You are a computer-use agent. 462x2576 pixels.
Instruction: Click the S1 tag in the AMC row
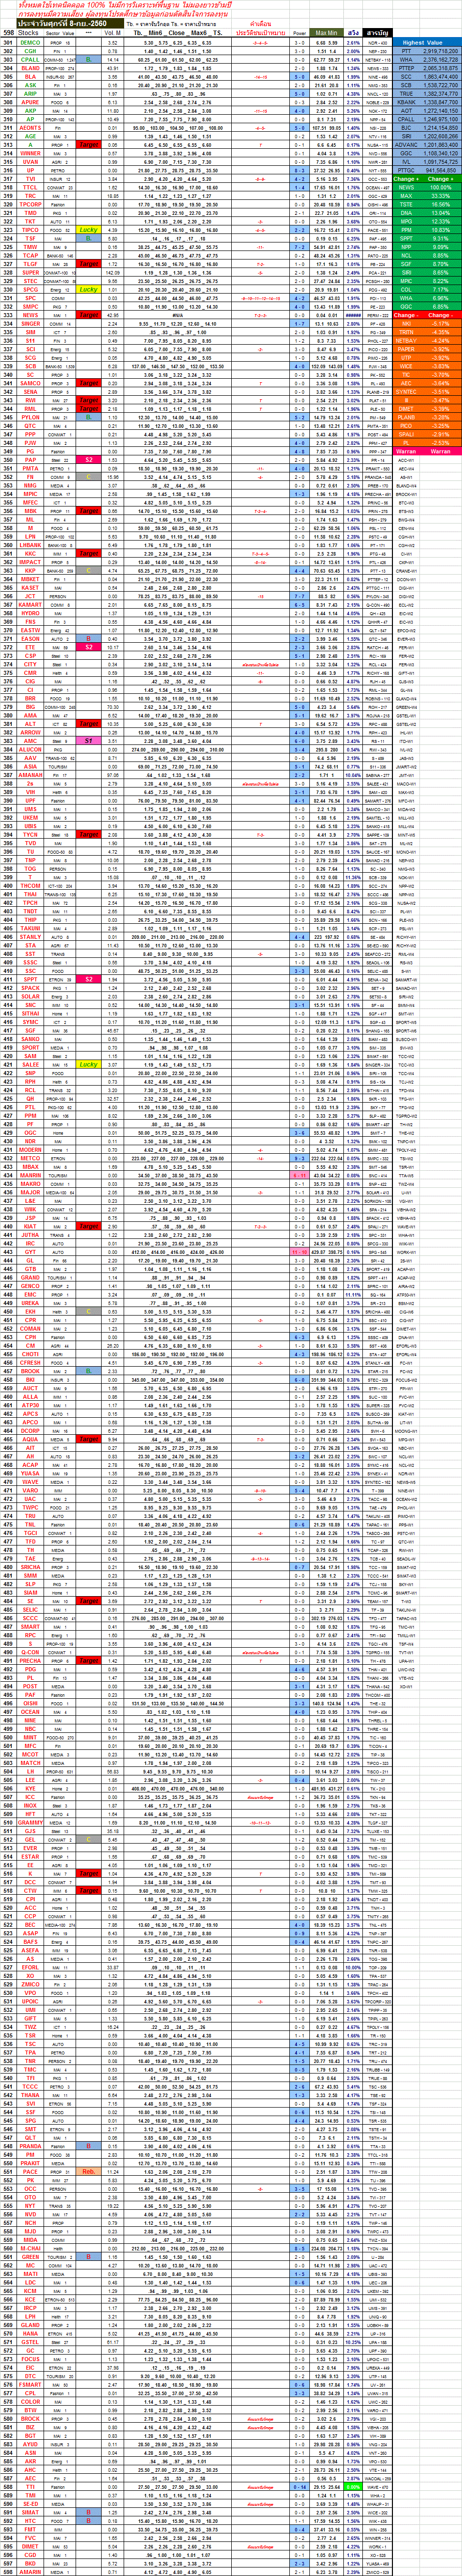click(x=89, y=740)
